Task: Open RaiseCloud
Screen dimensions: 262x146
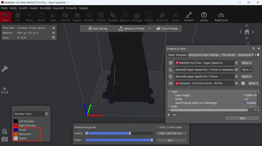Action: coord(221,17)
